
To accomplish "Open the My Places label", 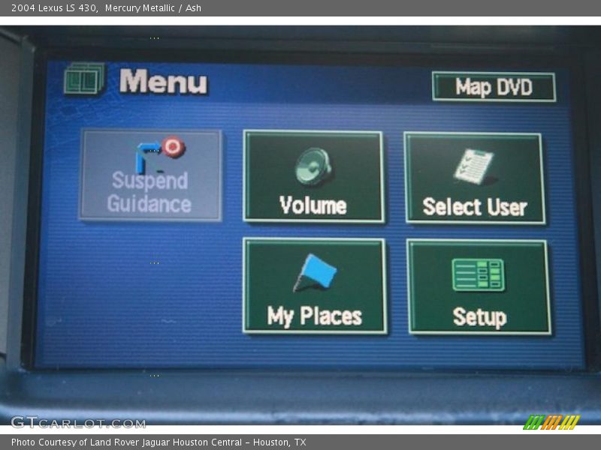I will tap(314, 316).
